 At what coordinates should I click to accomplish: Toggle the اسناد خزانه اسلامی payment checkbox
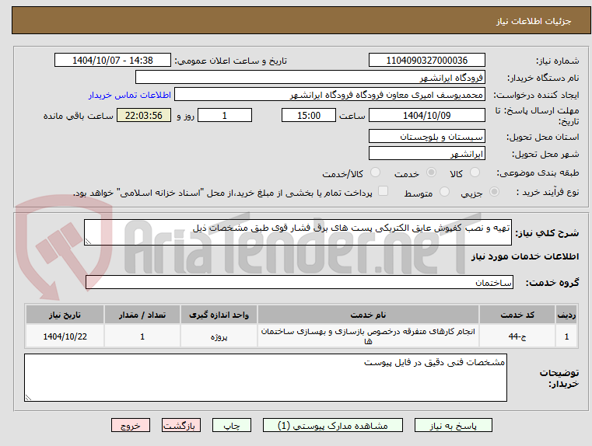pyautogui.click(x=384, y=191)
